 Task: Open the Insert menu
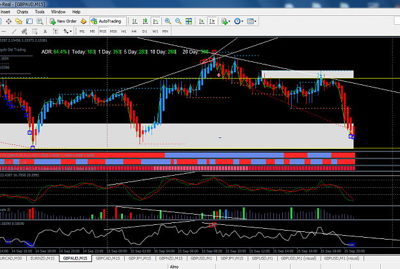pos(5,12)
